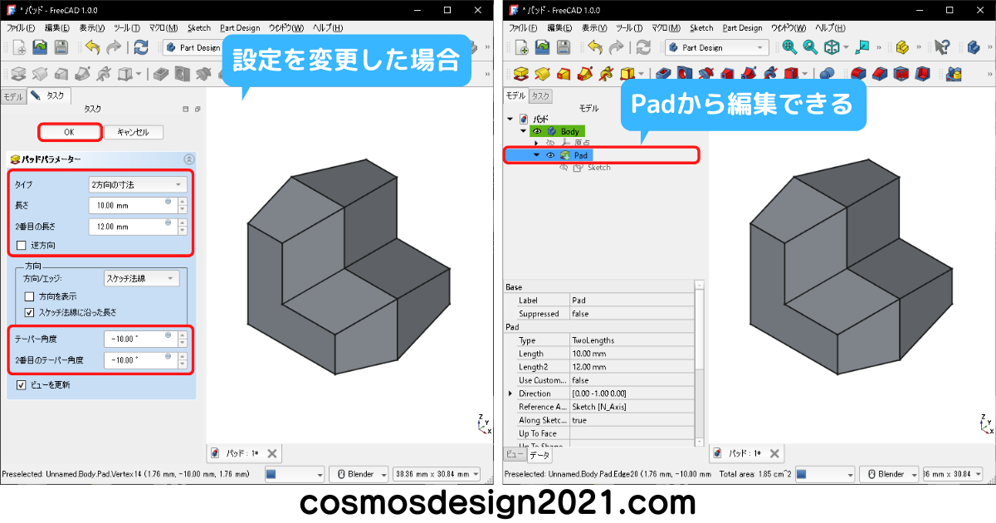The image size is (996, 523).
Task: Close パッド : 1* document tab in right window
Action: 774,453
